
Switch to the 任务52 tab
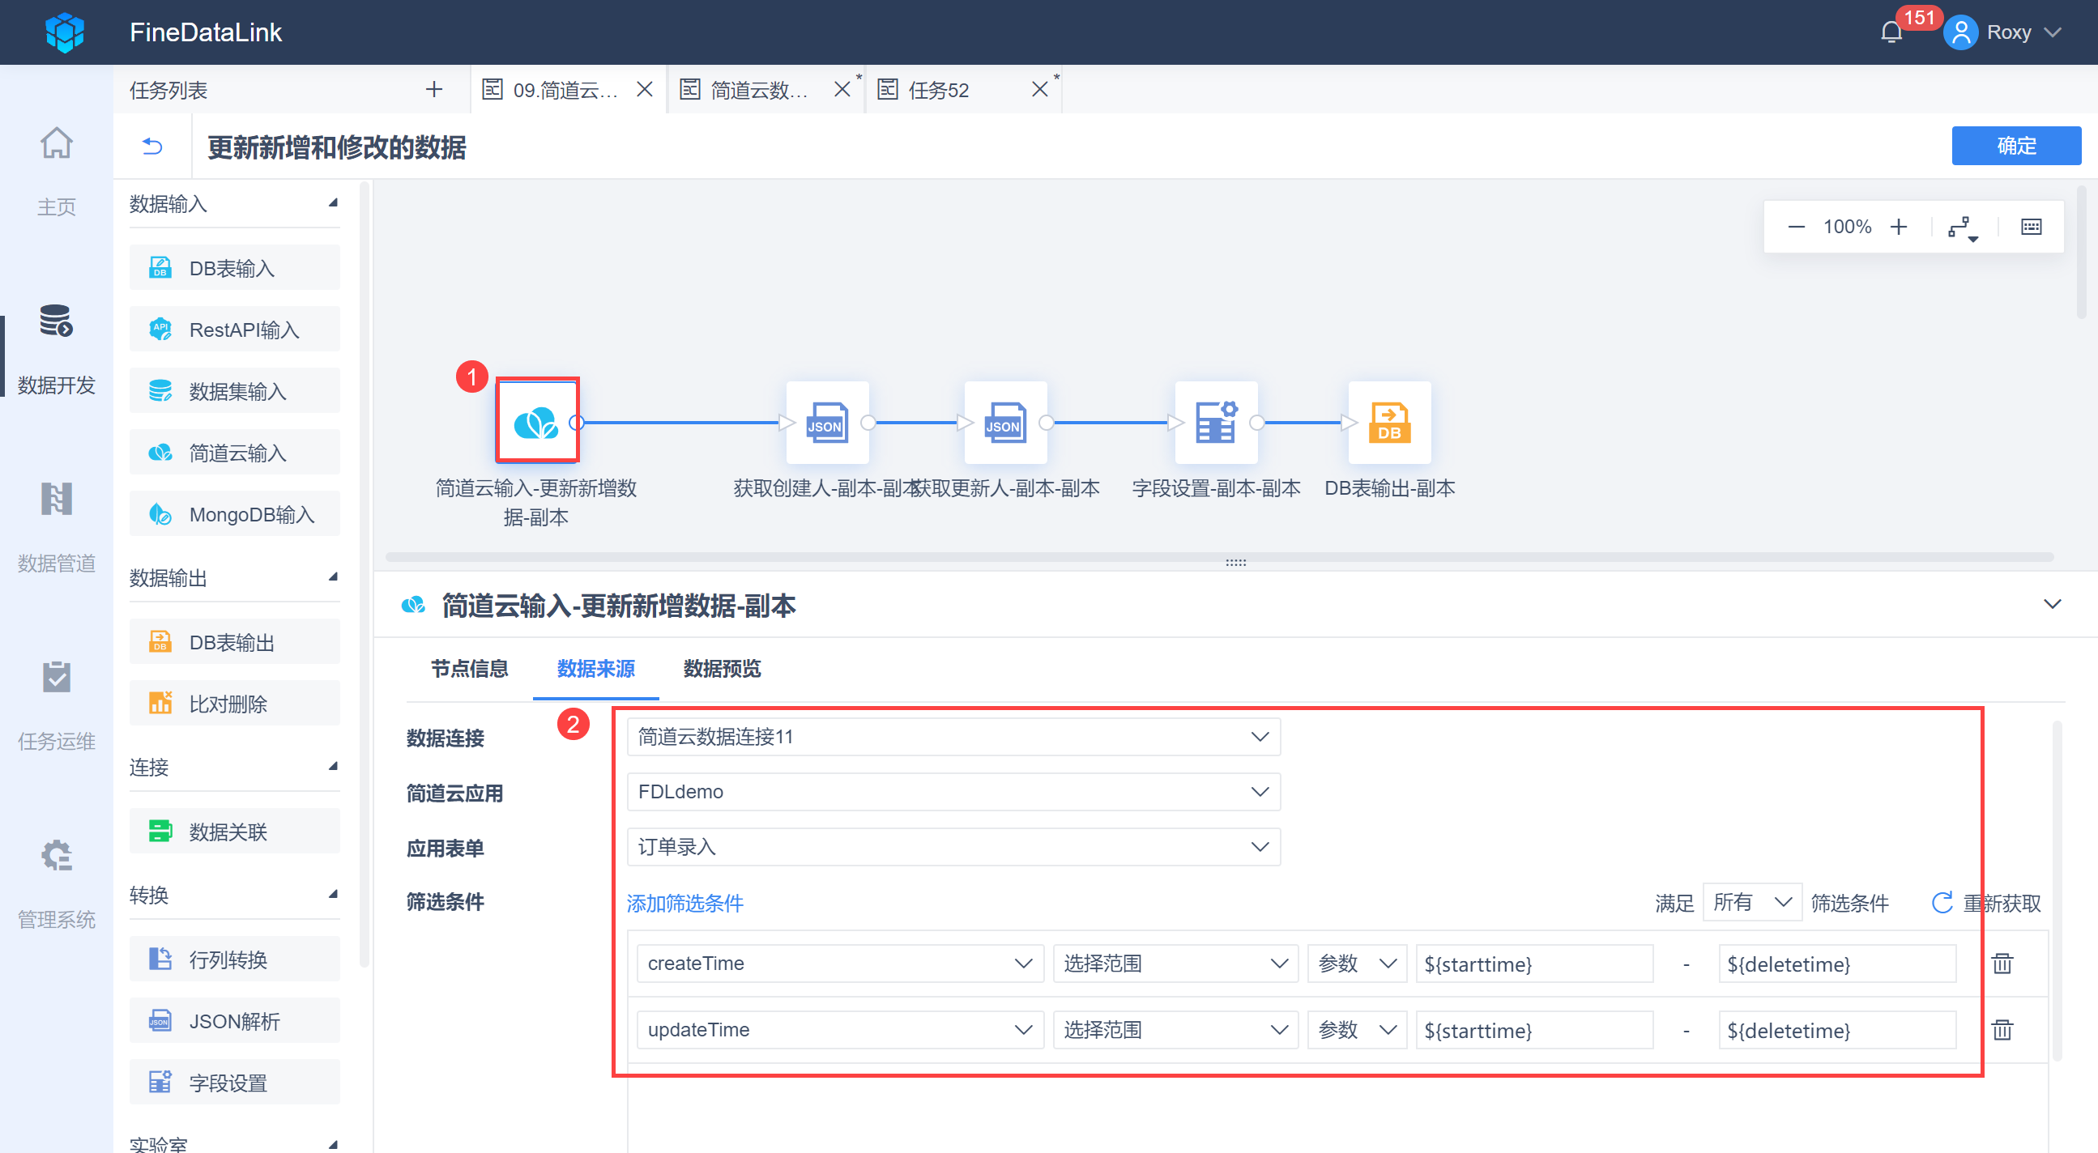tap(939, 90)
